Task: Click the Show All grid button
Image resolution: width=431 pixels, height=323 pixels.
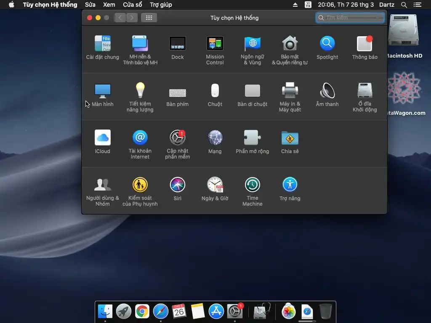Action: [x=149, y=18]
